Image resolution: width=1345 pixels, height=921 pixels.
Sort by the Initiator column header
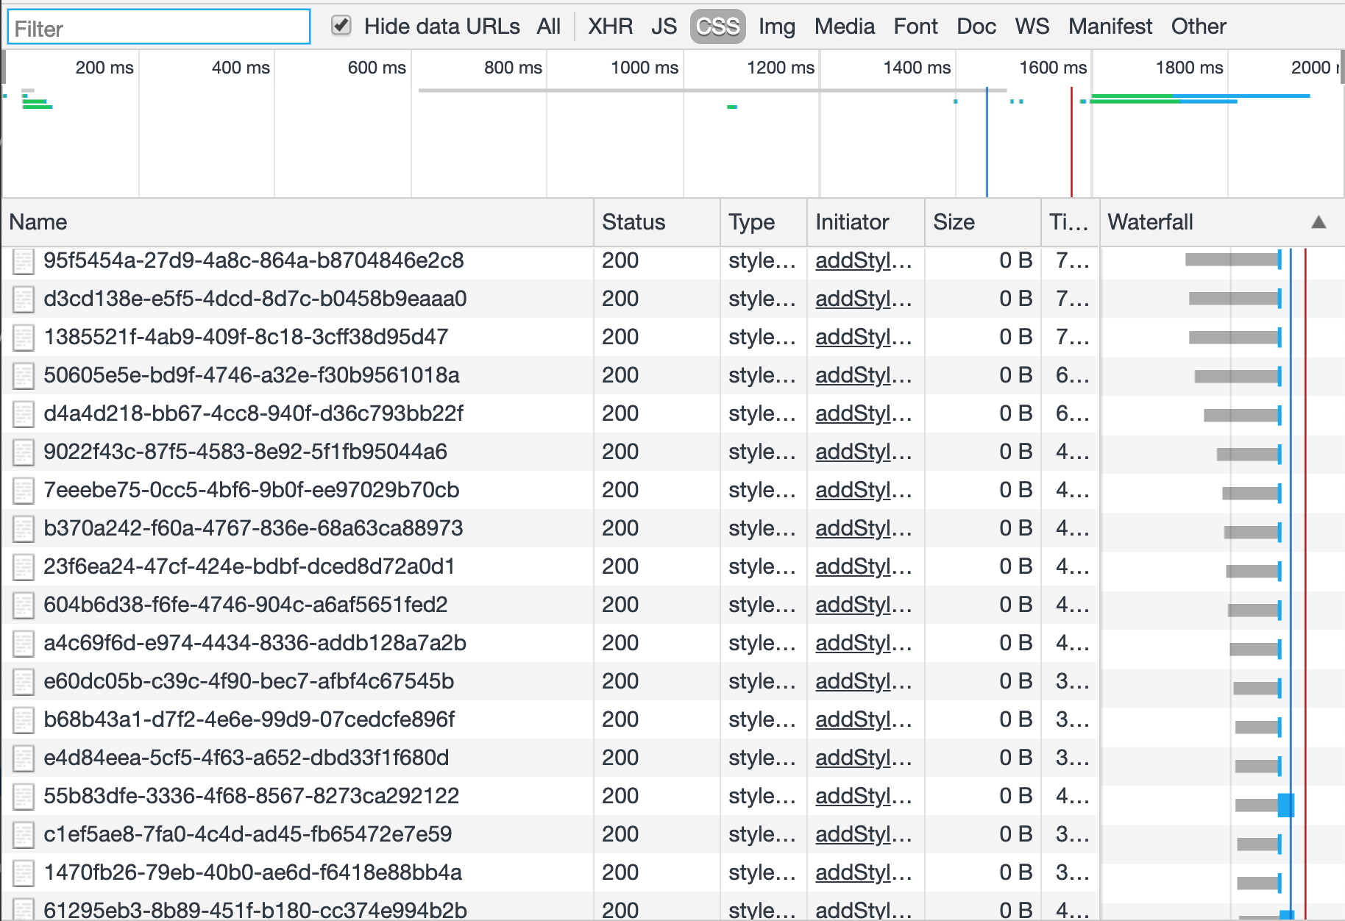click(865, 222)
